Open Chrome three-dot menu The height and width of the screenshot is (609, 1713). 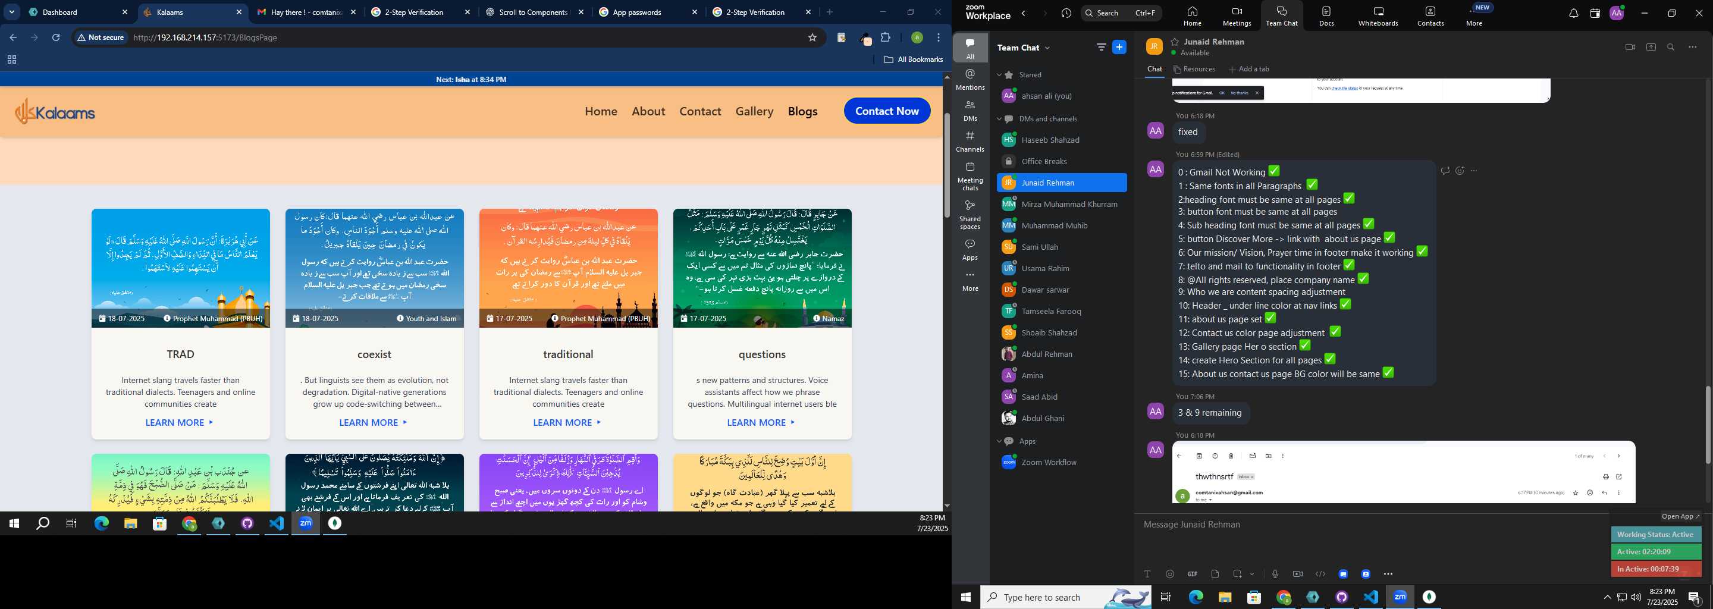[x=939, y=38]
